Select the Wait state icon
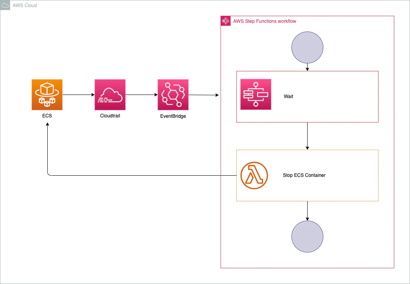Image resolution: width=410 pixels, height=284 pixels. [256, 94]
